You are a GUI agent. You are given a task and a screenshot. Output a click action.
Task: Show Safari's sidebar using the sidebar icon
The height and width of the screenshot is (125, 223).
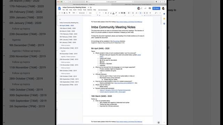tap(70, 2)
